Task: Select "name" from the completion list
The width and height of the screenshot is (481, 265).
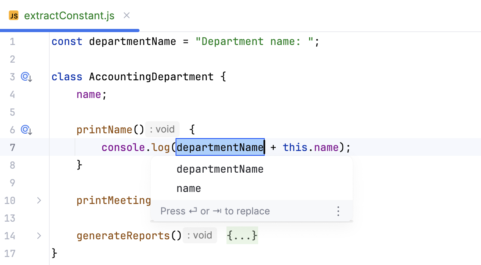Action: [188, 188]
